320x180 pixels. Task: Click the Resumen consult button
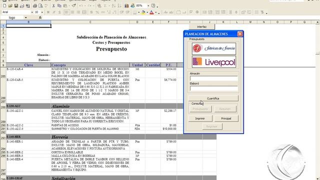point(225,109)
